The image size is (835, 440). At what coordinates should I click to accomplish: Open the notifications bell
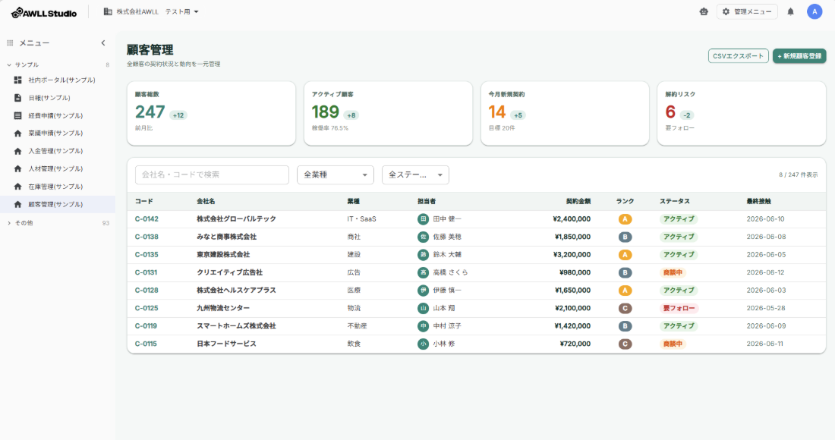click(791, 11)
